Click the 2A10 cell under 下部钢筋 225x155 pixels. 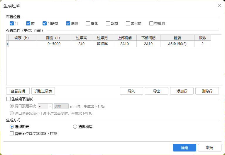coord(148,44)
